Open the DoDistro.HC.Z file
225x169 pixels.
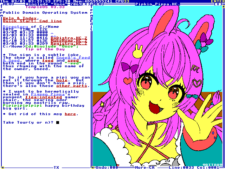point(69,38)
